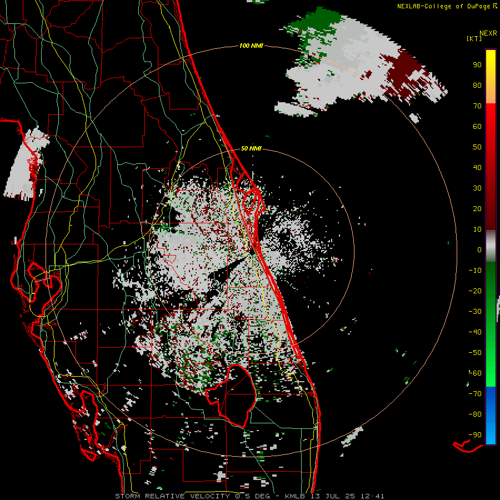This screenshot has height=500, width=500.
Task: Click the NEXLAB-College of DuPage label
Action: (443, 6)
